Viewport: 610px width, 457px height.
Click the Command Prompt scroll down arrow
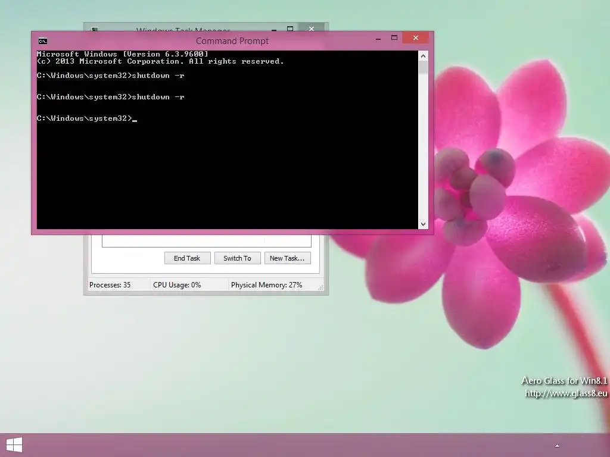pyautogui.click(x=424, y=224)
